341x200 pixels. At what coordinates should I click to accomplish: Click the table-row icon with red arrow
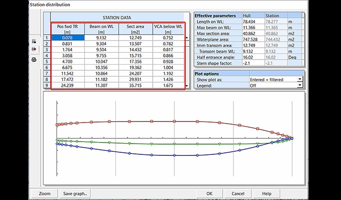click(x=34, y=49)
